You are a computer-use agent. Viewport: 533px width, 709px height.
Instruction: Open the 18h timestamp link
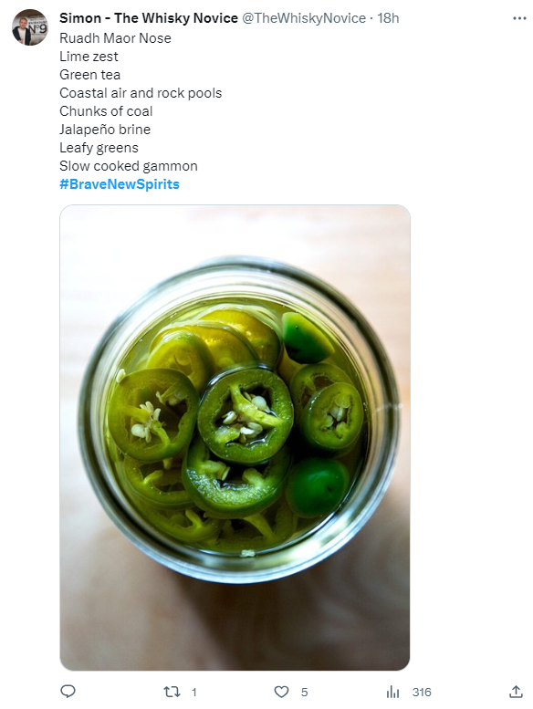point(388,18)
